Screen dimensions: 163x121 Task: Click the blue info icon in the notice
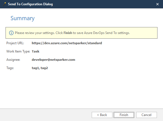click(11, 33)
